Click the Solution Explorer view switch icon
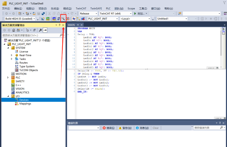 coord(18,30)
